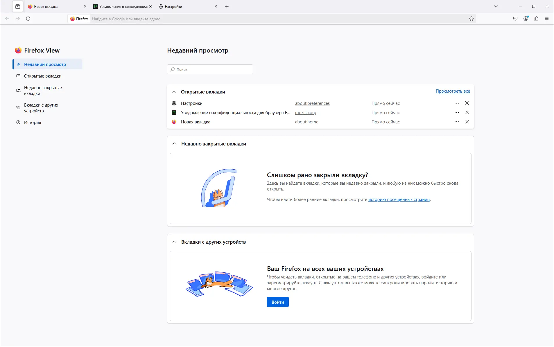Image resolution: width=554 pixels, height=347 pixels.
Task: Select Вкладки с других устройств in sidebar
Action: [47, 108]
